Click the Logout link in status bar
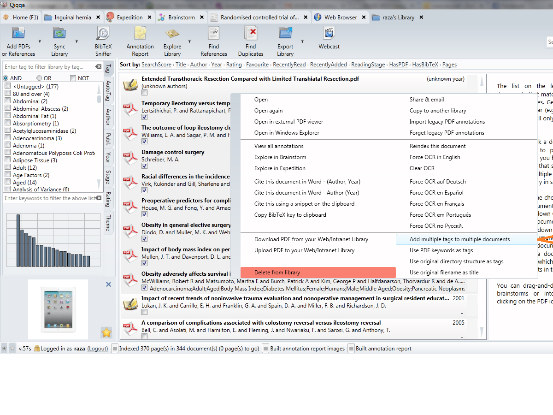This screenshot has width=553, height=415. coord(98,349)
